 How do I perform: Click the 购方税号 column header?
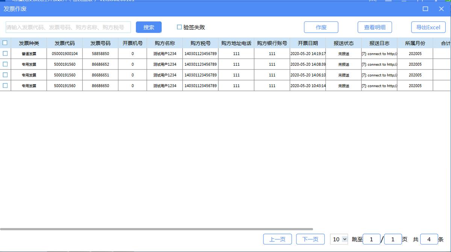click(200, 43)
